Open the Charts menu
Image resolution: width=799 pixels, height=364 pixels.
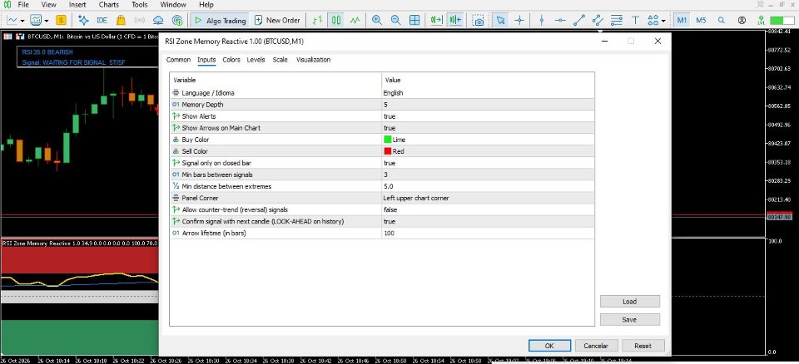[109, 5]
